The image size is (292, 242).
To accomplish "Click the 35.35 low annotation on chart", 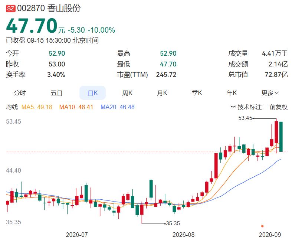I will 173,223.
